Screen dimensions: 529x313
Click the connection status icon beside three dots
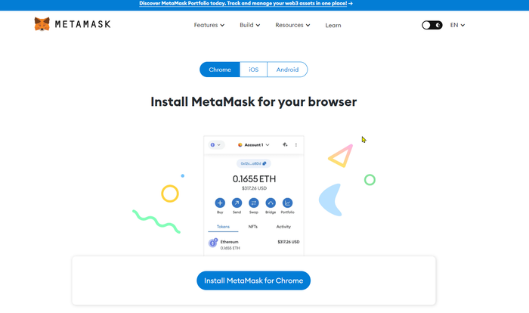pos(285,145)
